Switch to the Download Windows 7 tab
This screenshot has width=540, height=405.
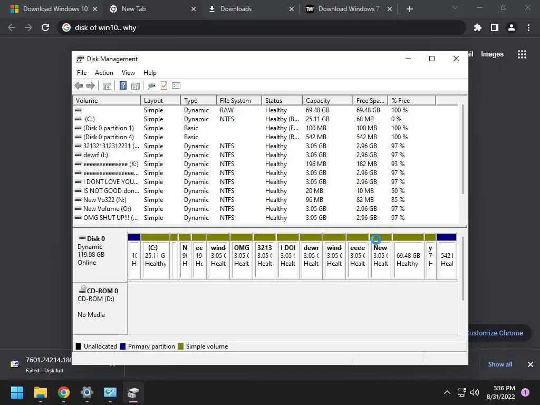pyautogui.click(x=348, y=9)
